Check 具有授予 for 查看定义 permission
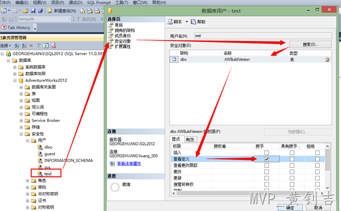The height and width of the screenshot is (211, 341). (x=292, y=159)
